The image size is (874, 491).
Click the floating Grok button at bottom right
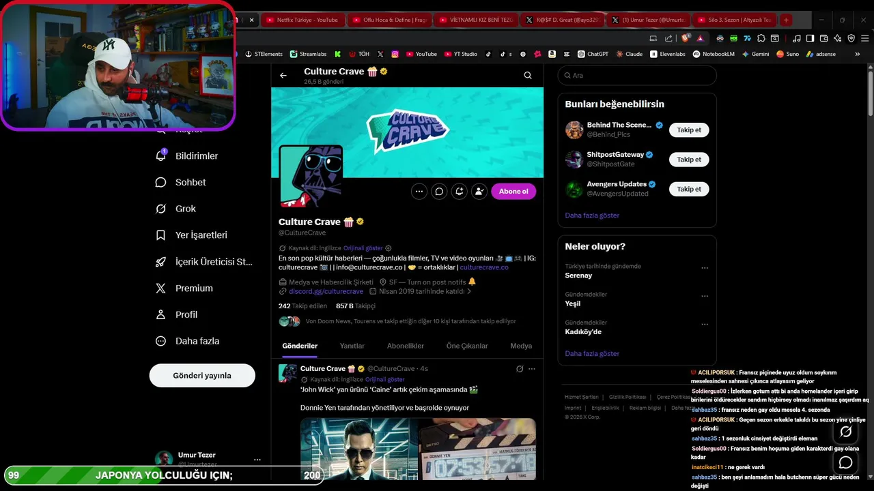click(x=845, y=432)
